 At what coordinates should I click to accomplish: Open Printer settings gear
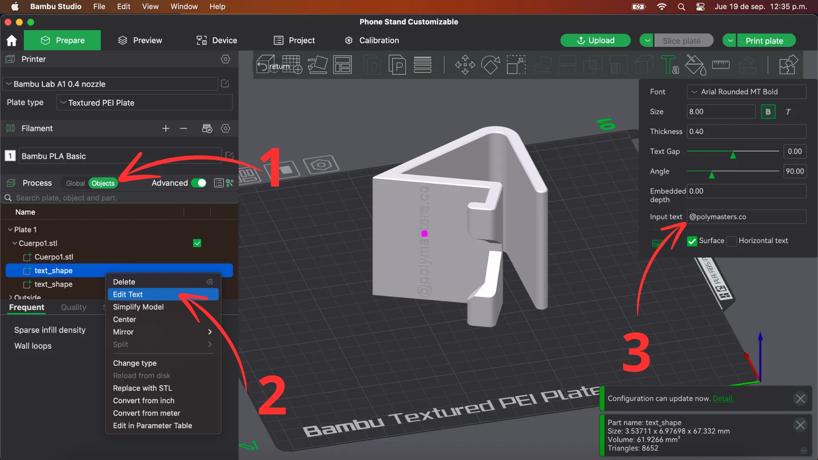[x=225, y=59]
